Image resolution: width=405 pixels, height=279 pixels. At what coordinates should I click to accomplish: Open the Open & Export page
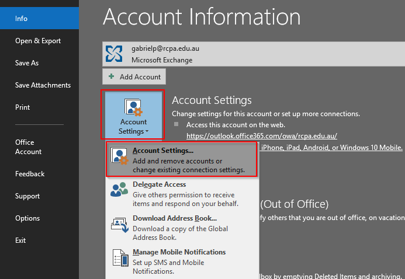[x=39, y=41]
